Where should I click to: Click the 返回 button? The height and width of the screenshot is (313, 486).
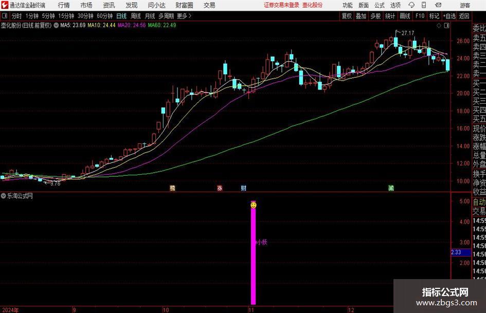464,16
